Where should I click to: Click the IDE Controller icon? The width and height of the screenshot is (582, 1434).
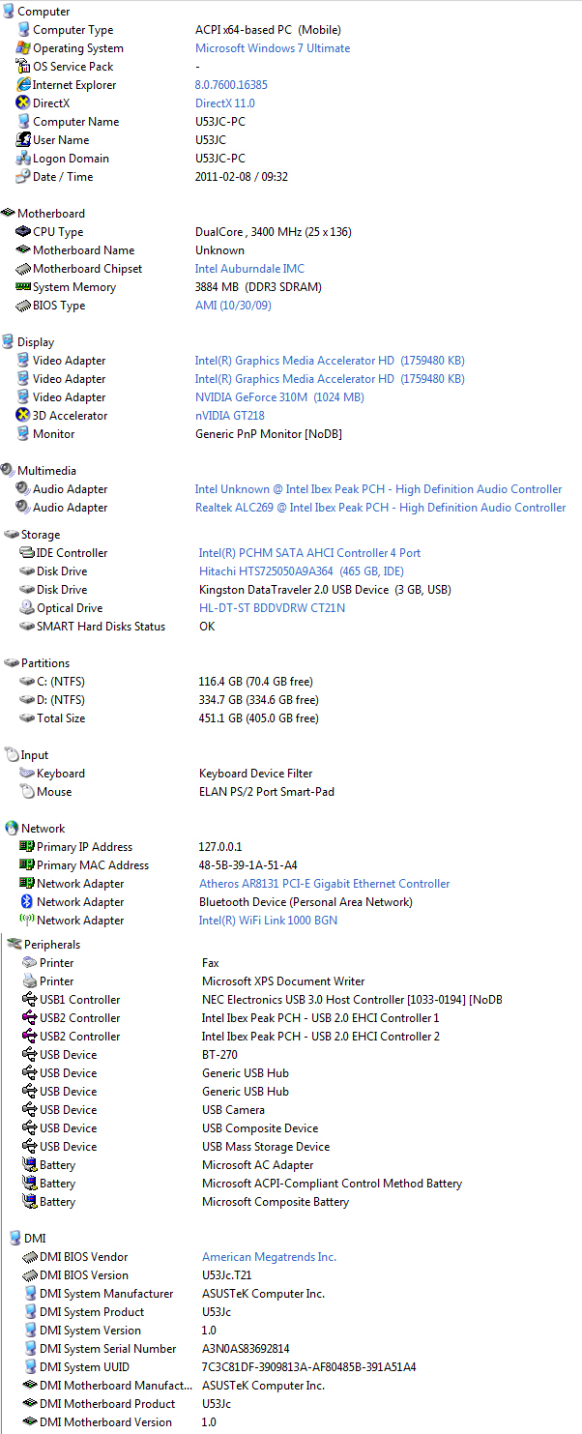point(27,553)
